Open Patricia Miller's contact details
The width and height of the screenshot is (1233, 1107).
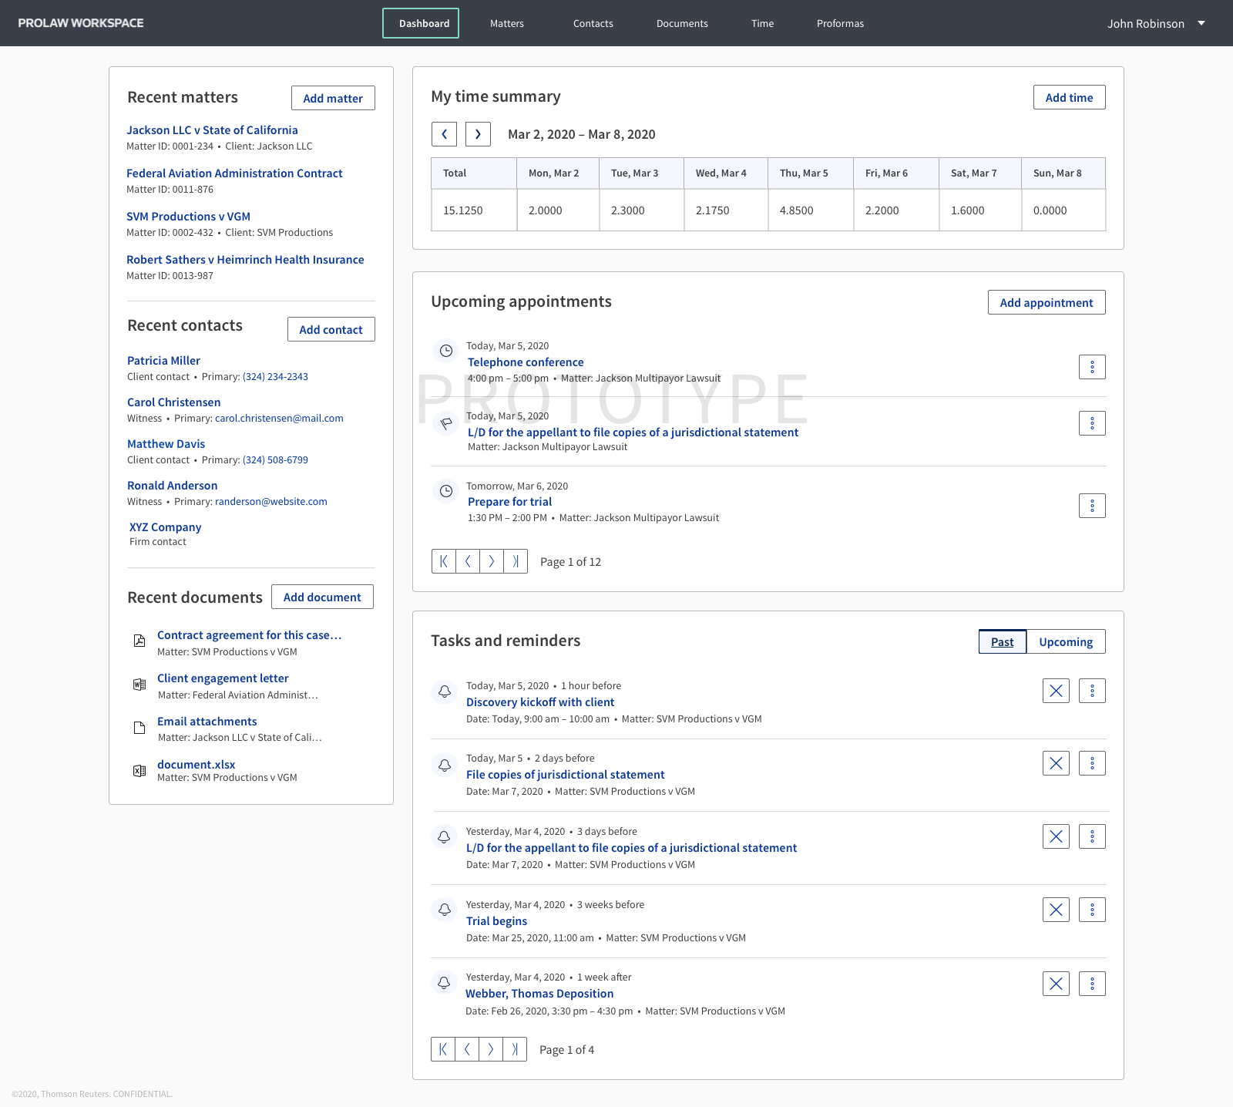click(163, 360)
